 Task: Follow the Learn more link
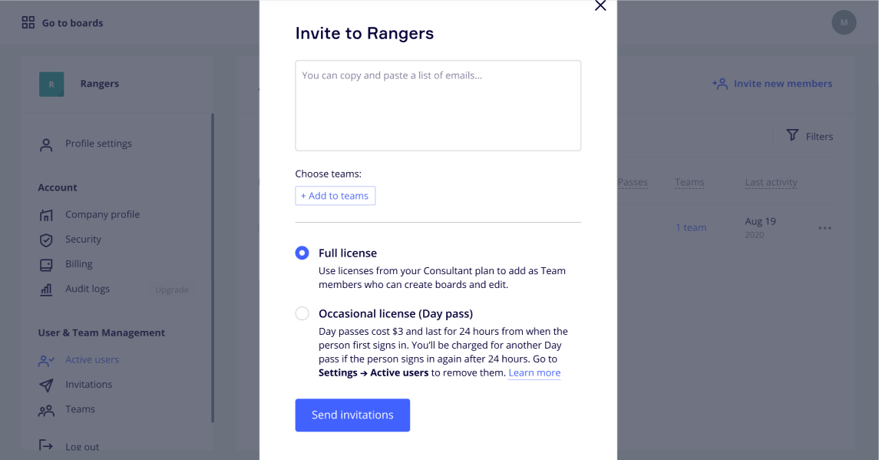pyautogui.click(x=534, y=373)
